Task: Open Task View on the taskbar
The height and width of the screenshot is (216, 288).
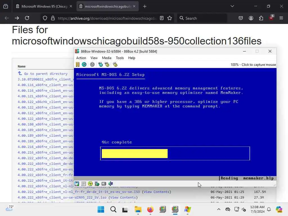Action: pyautogui.click(x=125, y=209)
